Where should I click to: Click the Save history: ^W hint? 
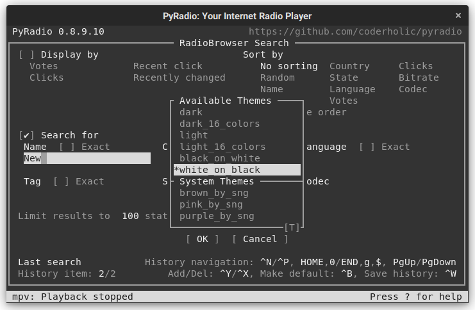tap(410, 273)
